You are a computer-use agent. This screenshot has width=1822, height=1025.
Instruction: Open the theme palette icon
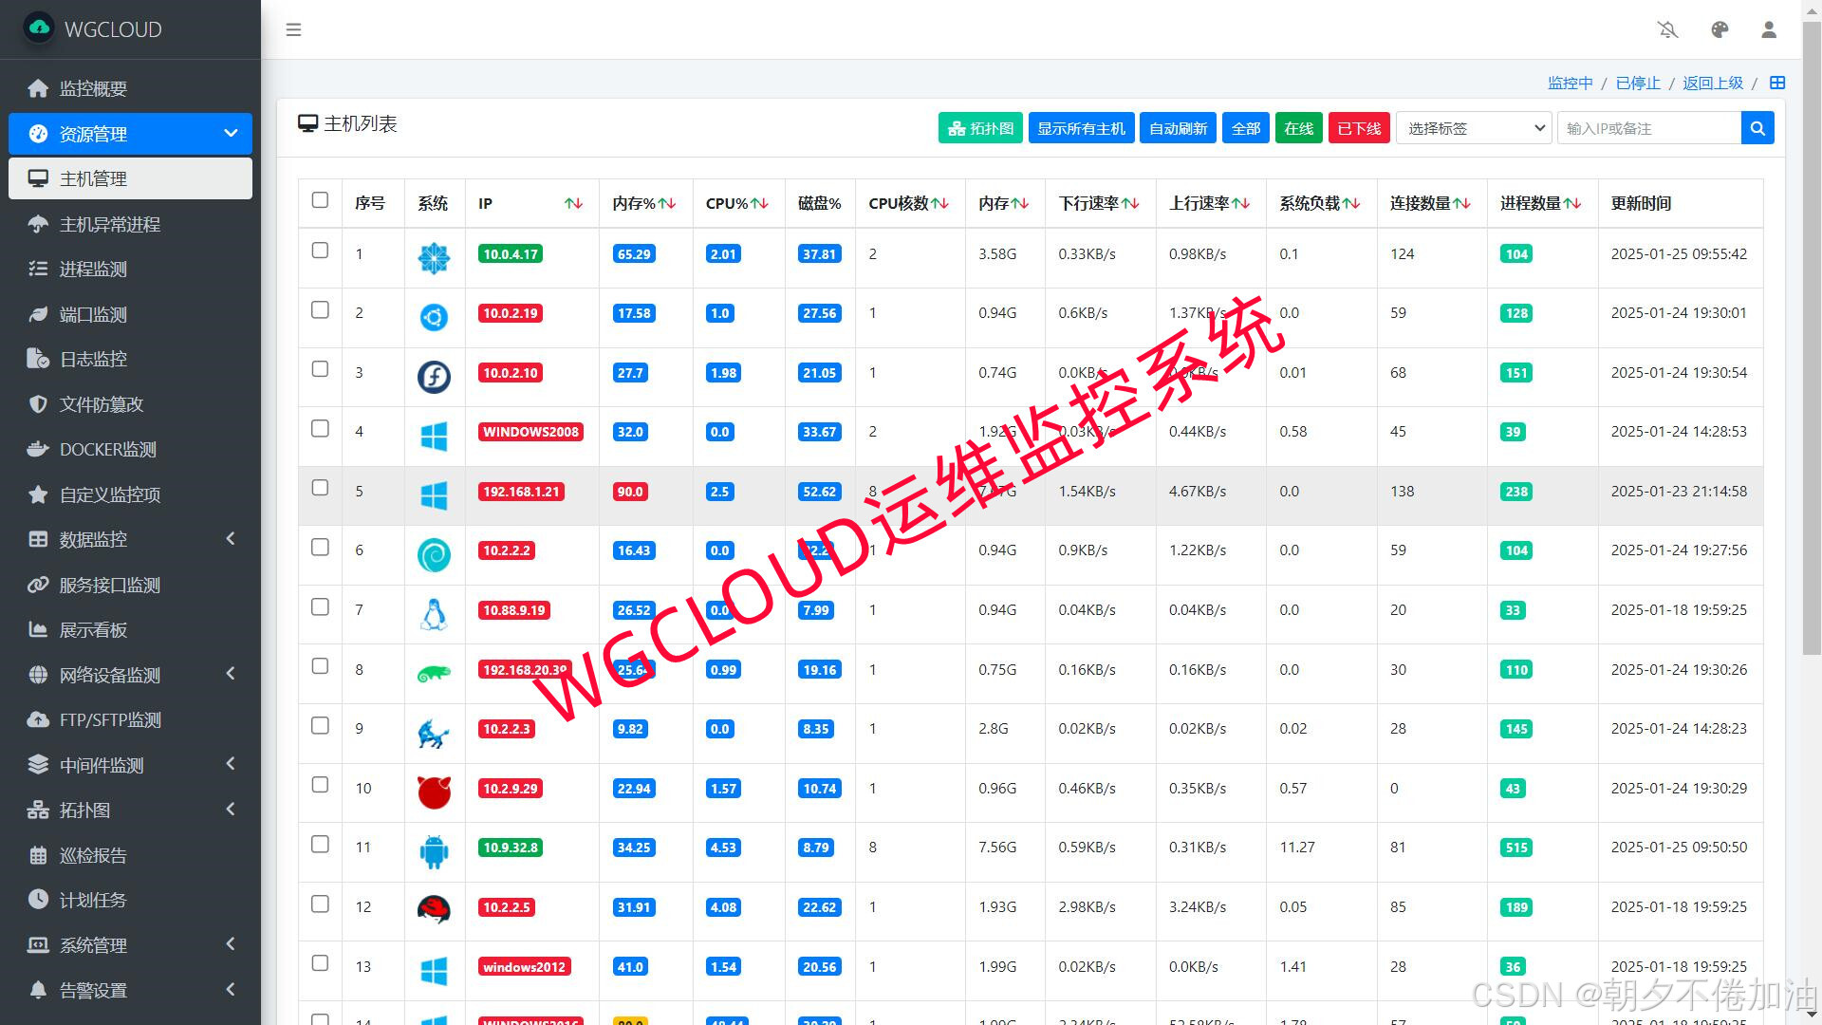[x=1720, y=29]
